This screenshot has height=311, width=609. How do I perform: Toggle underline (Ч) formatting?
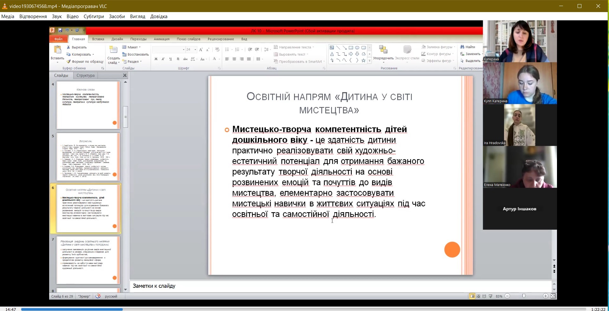pos(170,59)
